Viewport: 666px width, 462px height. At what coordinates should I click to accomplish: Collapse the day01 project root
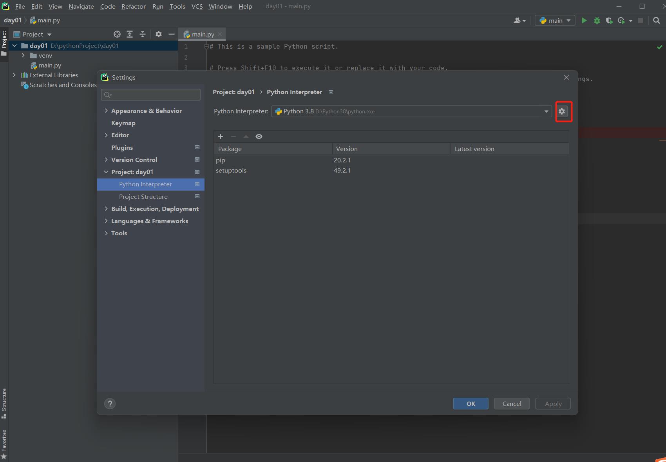(14, 45)
